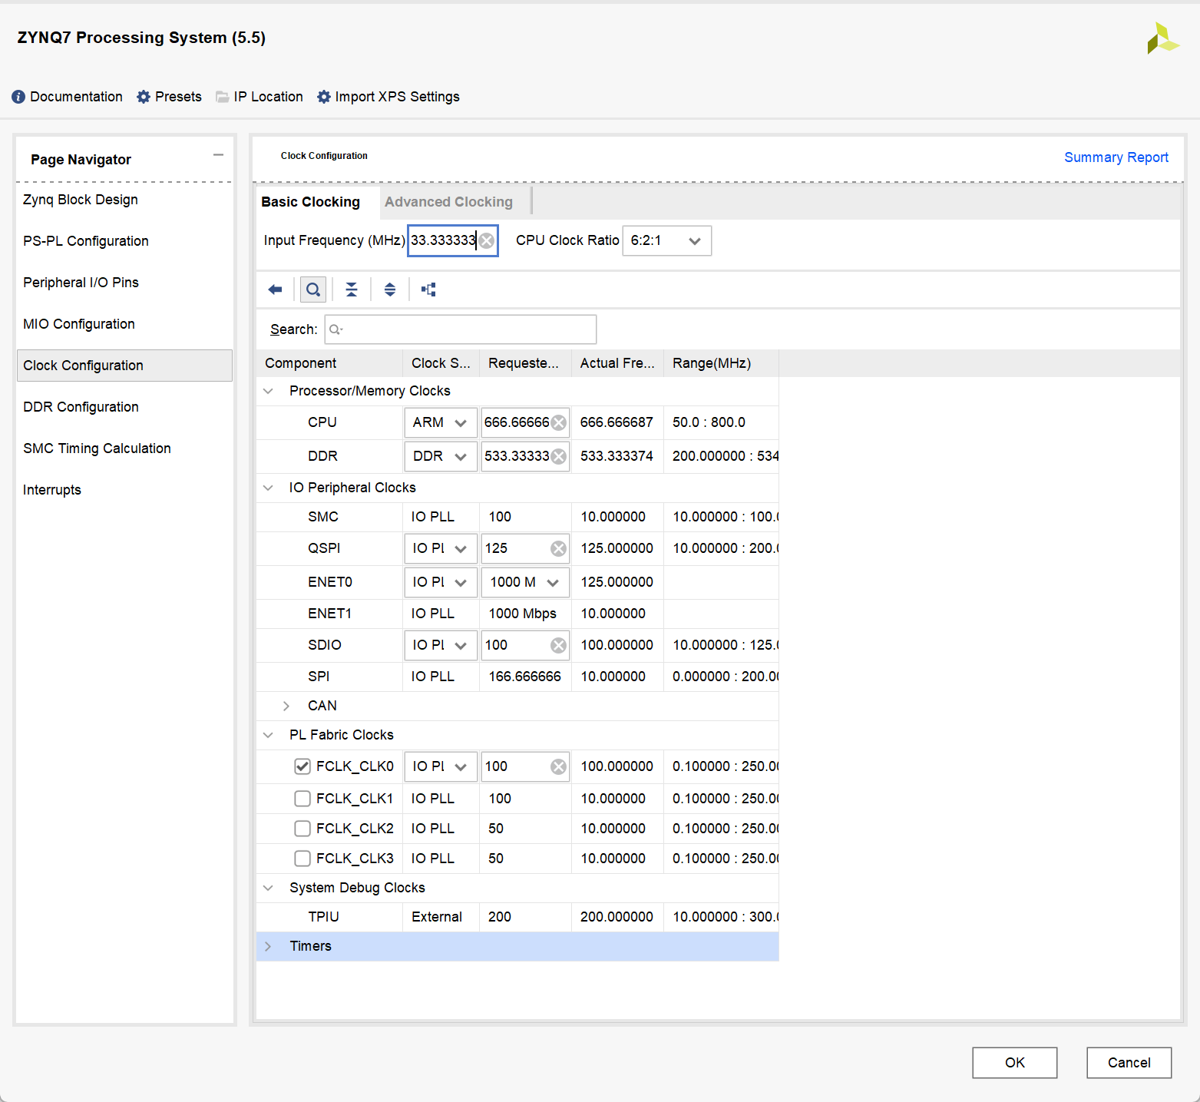Image resolution: width=1200 pixels, height=1102 pixels.
Task: Switch to the Advanced Clocking tab
Action: [448, 202]
